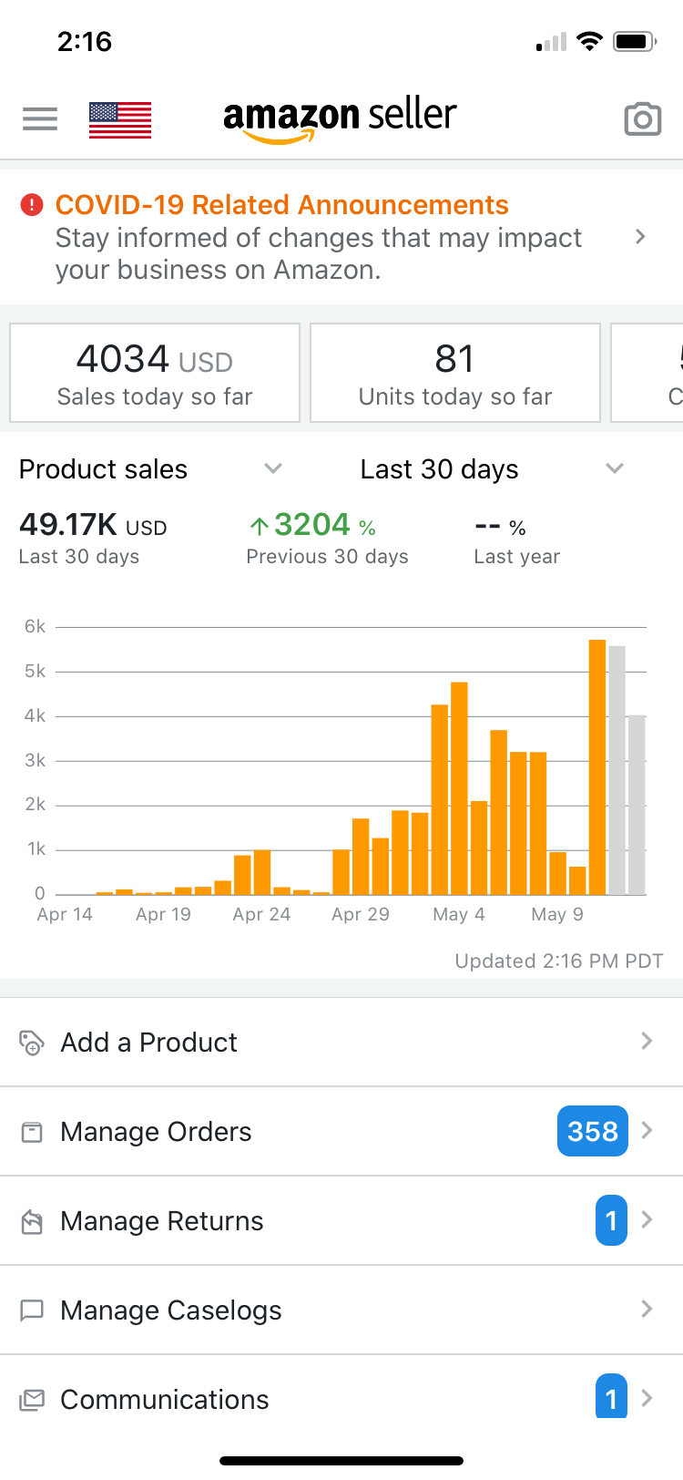This screenshot has width=683, height=1480.
Task: Open the hamburger navigation menu
Action: coord(40,118)
